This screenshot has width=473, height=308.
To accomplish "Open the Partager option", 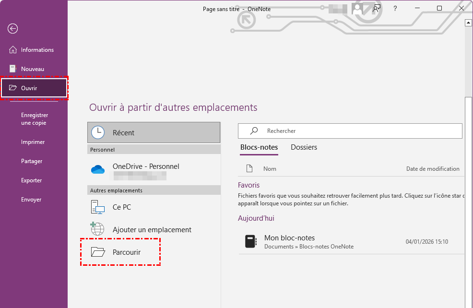I will [x=32, y=161].
